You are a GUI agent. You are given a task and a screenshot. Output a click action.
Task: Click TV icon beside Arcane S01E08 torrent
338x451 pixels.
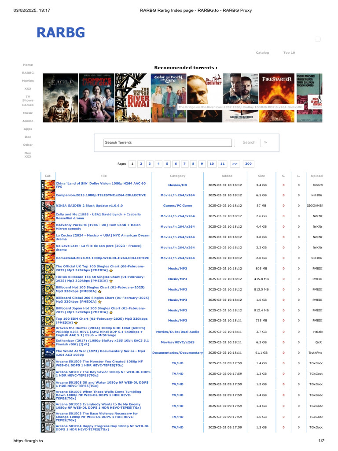[48, 384]
